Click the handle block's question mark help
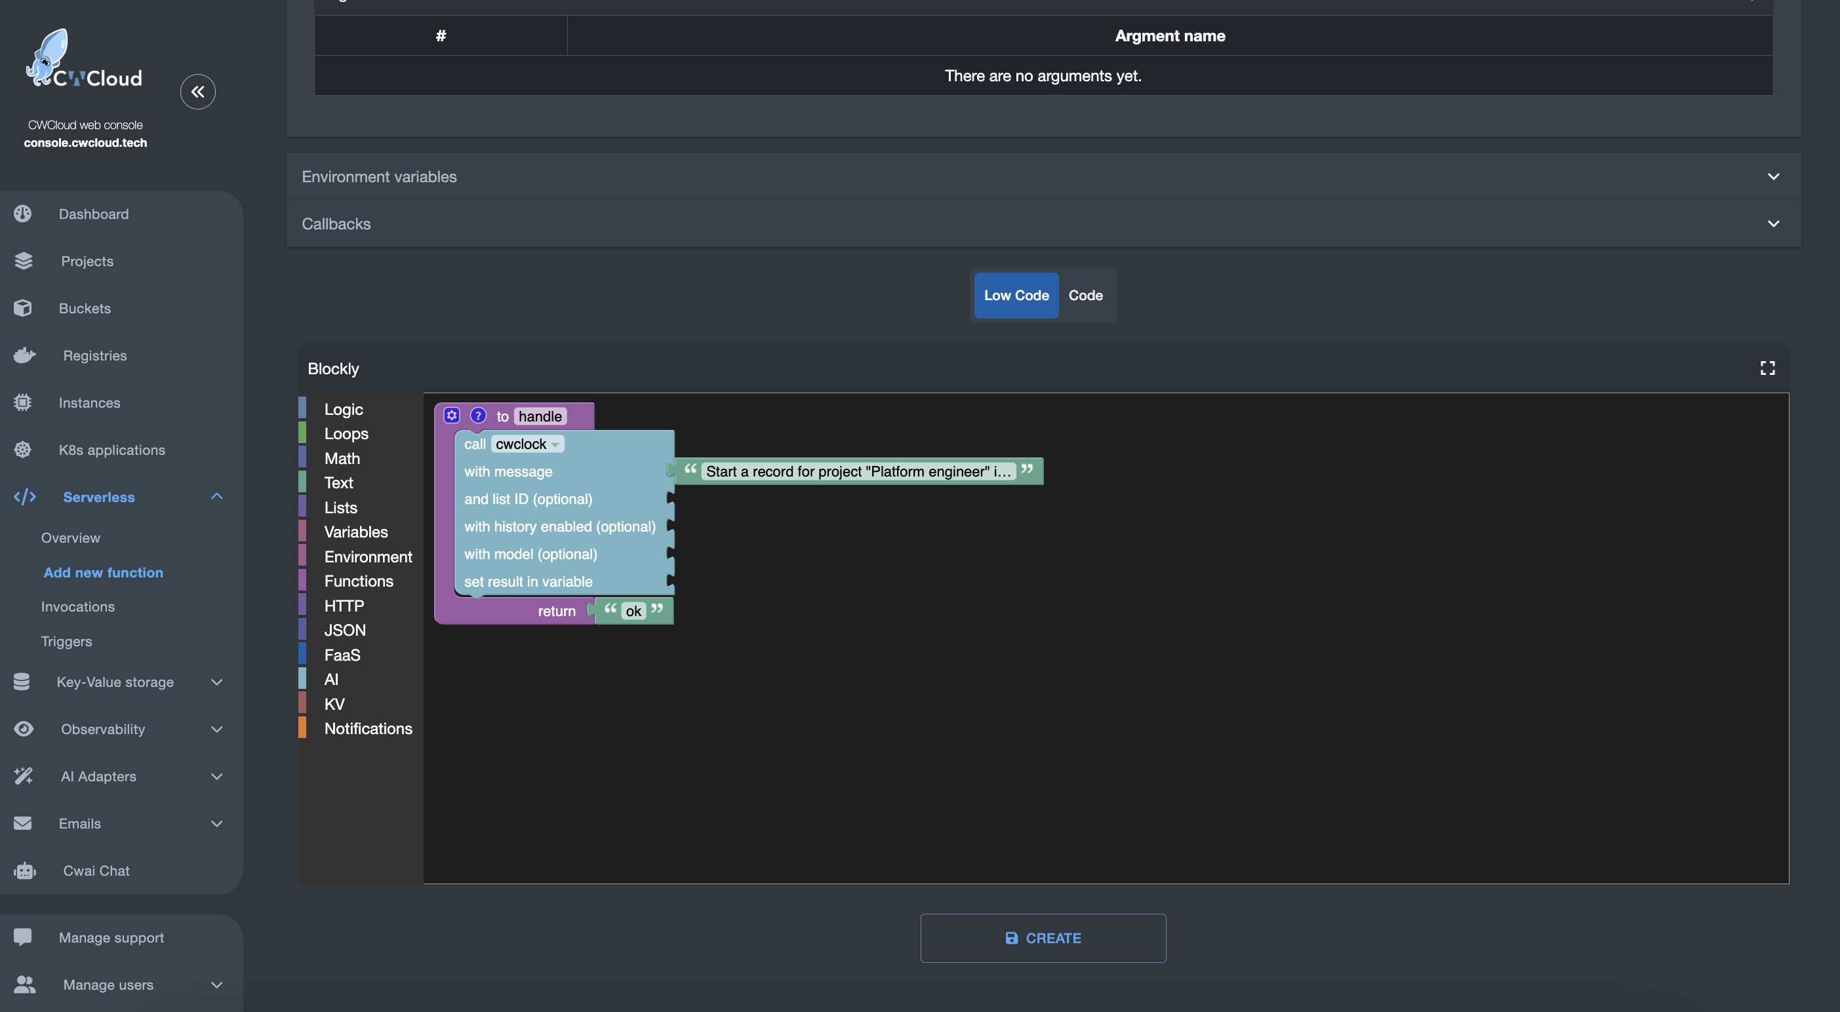Image resolution: width=1840 pixels, height=1012 pixels. tap(478, 415)
